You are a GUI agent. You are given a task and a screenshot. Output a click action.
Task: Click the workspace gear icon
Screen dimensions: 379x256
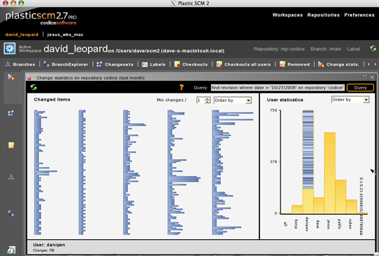click(10, 49)
